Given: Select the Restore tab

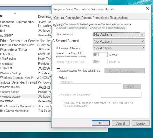Looking at the screenshot, I should (x=86, y=18).
